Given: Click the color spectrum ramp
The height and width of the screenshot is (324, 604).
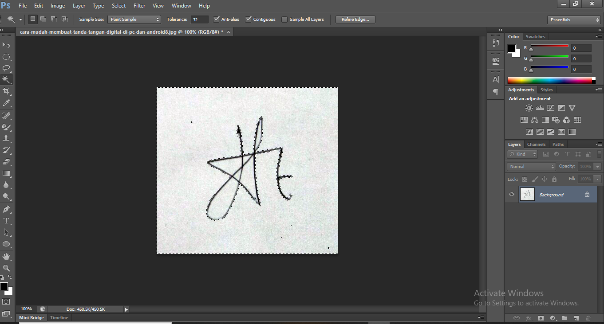Looking at the screenshot, I should pyautogui.click(x=550, y=81).
